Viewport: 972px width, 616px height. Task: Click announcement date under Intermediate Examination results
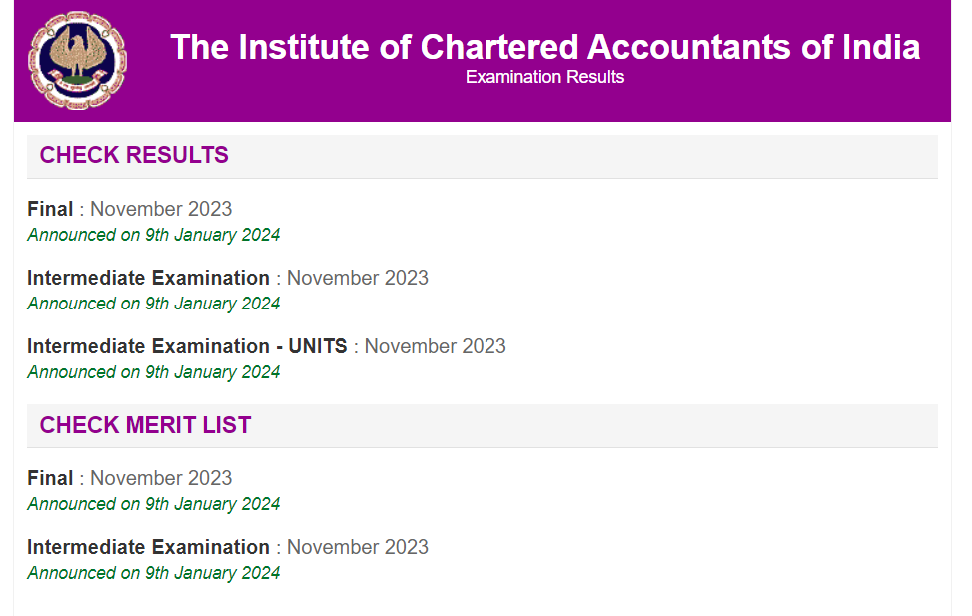point(153,304)
